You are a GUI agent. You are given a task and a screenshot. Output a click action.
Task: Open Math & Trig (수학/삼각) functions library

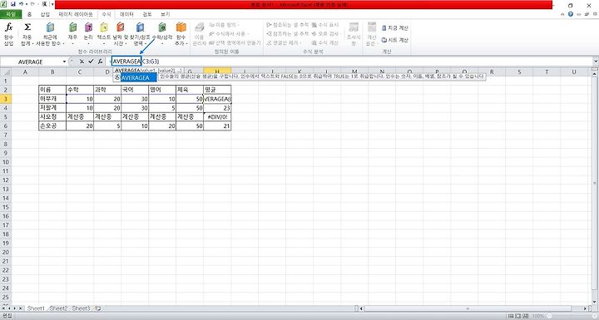coord(162,34)
